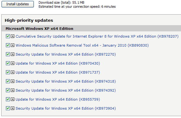Deselect Update KB970430 checkbox
The image size is (181, 118).
[8, 63]
